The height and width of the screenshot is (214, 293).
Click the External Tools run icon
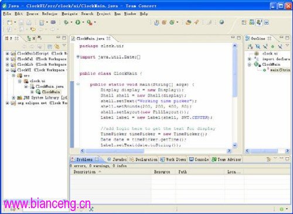click(90, 22)
